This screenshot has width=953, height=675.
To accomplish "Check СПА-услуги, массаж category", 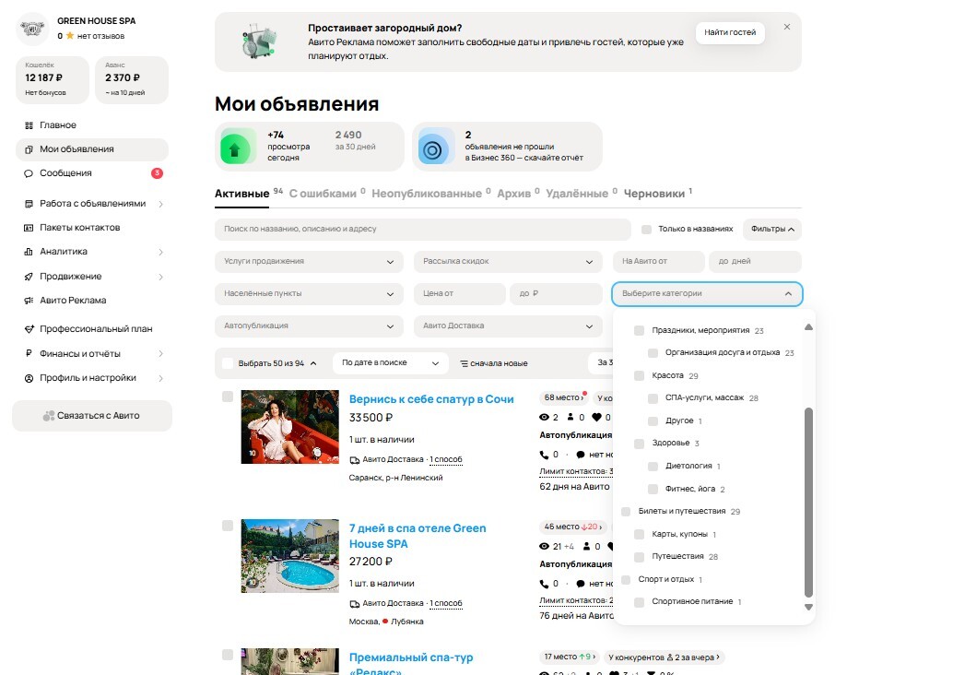I will [653, 398].
